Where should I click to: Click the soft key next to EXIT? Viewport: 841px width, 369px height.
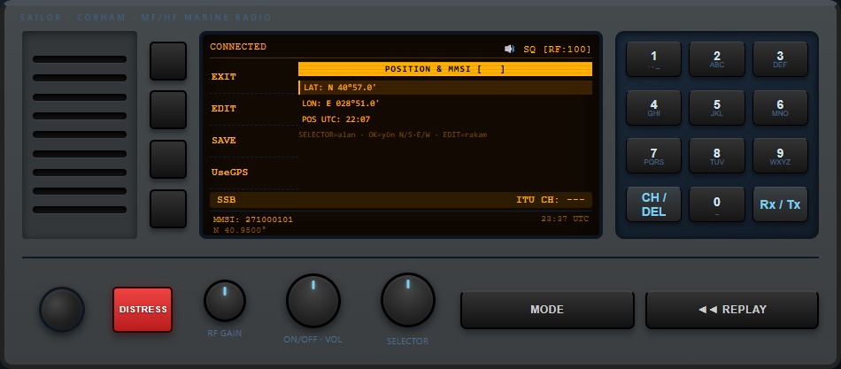pos(168,61)
